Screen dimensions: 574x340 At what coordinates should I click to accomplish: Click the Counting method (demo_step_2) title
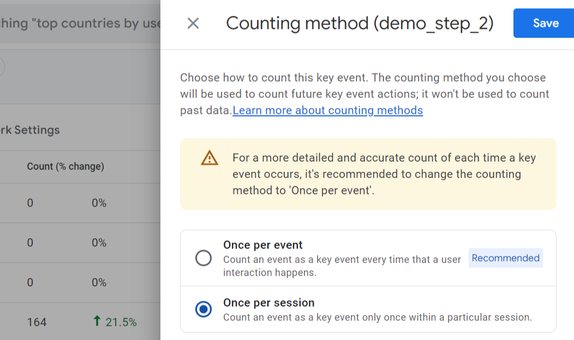(360, 23)
